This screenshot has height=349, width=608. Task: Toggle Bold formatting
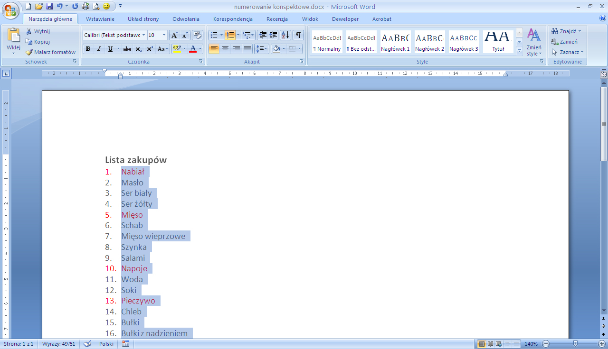click(x=88, y=49)
